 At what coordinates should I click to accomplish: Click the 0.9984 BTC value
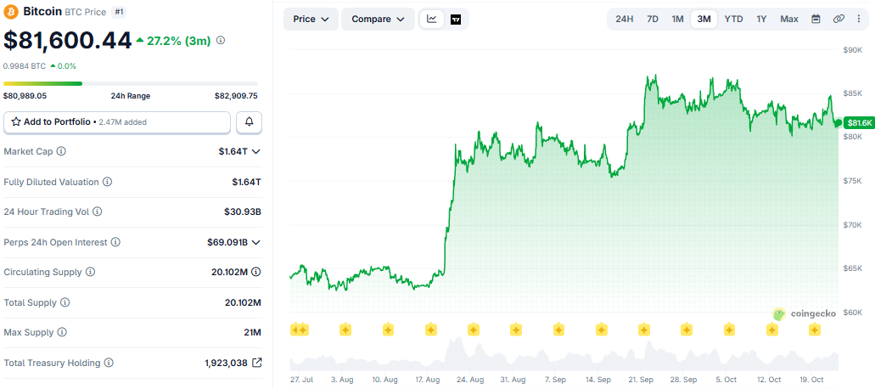(25, 66)
